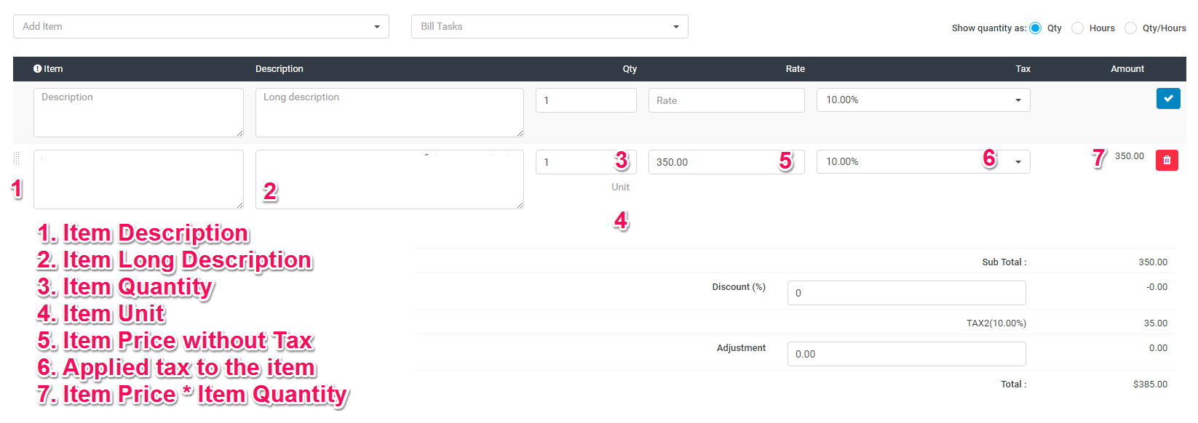Click the red trash delete-item icon

pos(1166,161)
